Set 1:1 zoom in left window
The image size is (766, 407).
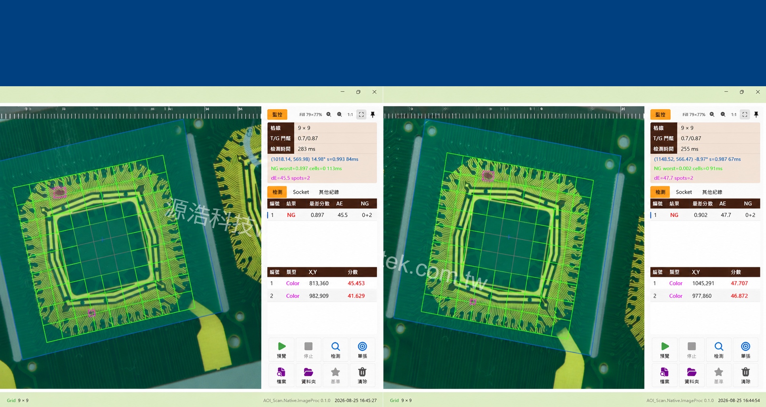pos(350,115)
